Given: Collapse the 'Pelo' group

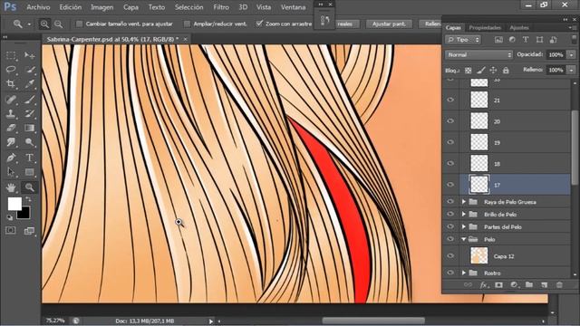Looking at the screenshot, I should 464,239.
